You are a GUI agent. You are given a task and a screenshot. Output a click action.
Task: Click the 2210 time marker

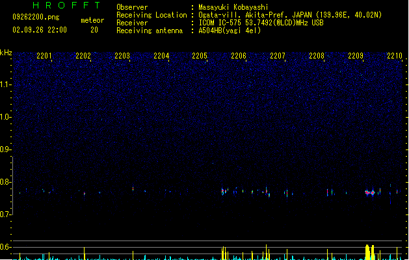pyautogui.click(x=395, y=56)
